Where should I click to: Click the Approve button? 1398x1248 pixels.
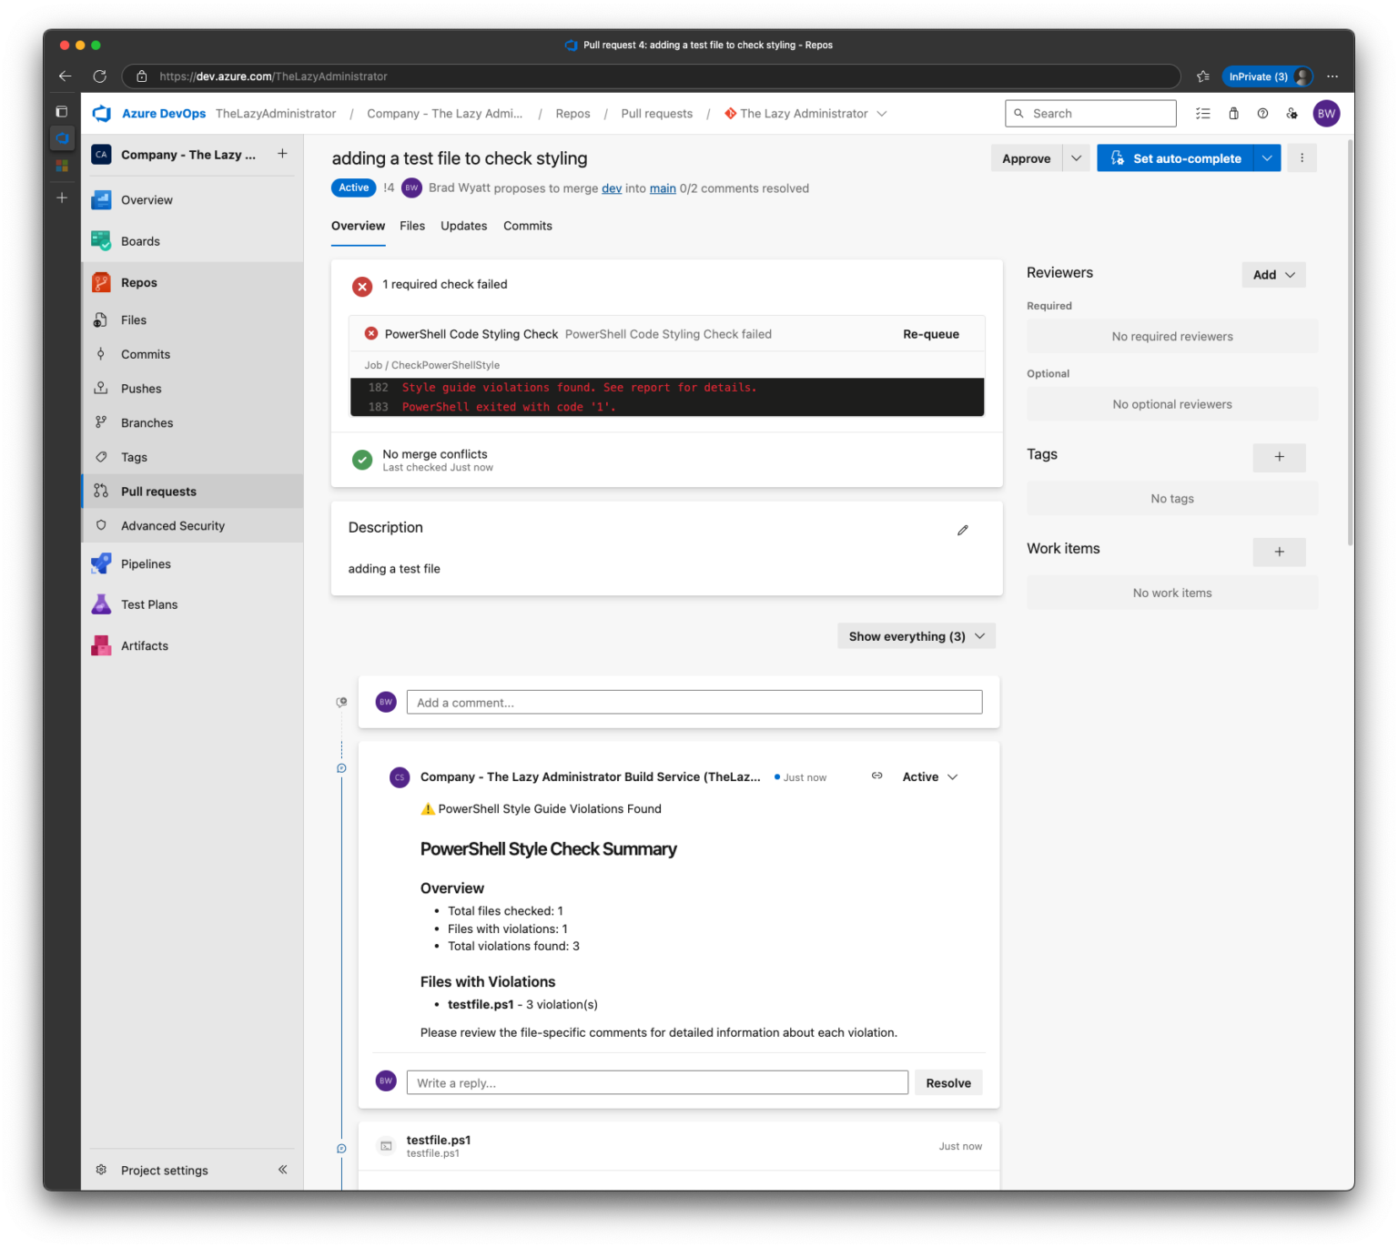pos(1027,158)
